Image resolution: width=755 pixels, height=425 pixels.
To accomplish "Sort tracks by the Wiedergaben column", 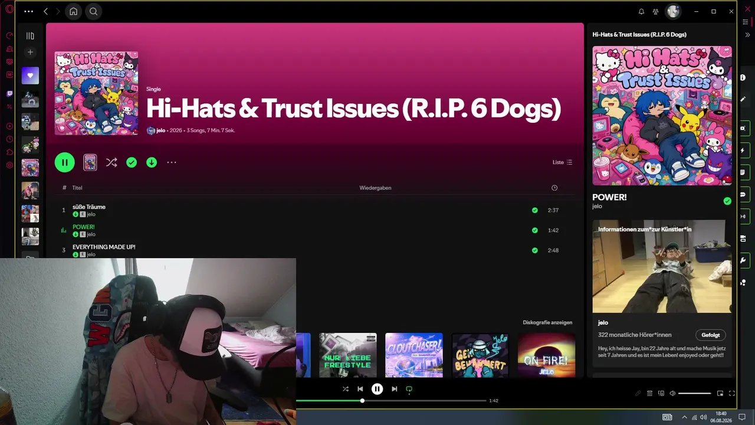I will click(x=375, y=188).
